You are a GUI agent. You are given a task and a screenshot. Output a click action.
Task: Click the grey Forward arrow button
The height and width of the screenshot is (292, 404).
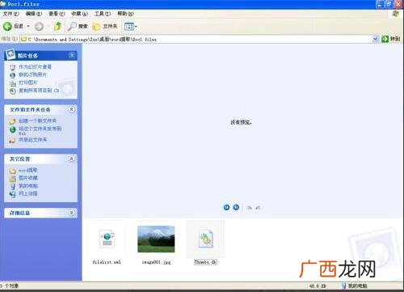click(x=40, y=27)
